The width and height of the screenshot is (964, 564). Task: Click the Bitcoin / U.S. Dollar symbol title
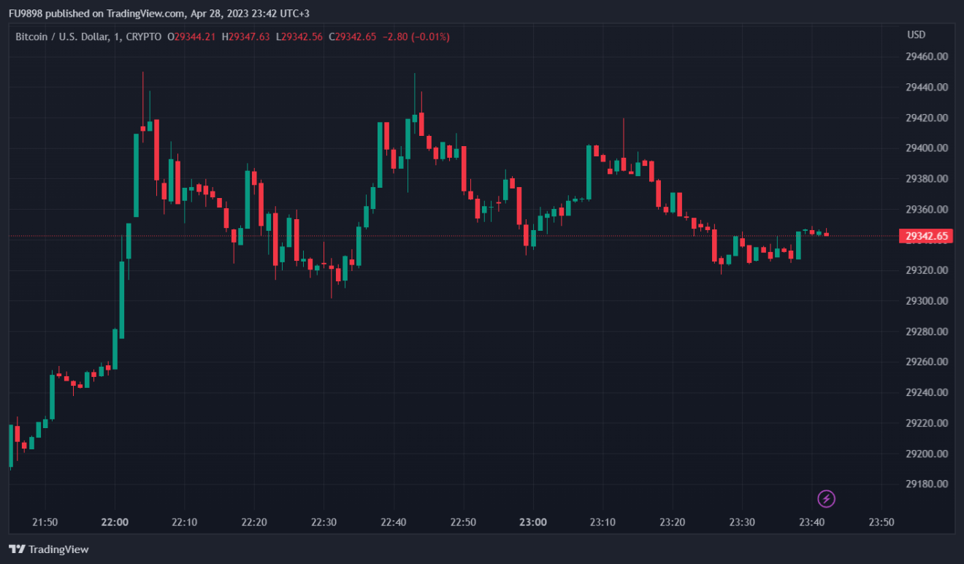62,37
